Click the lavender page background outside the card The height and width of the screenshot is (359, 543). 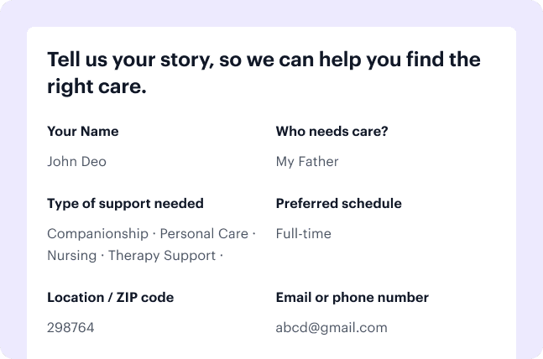(x=13, y=168)
